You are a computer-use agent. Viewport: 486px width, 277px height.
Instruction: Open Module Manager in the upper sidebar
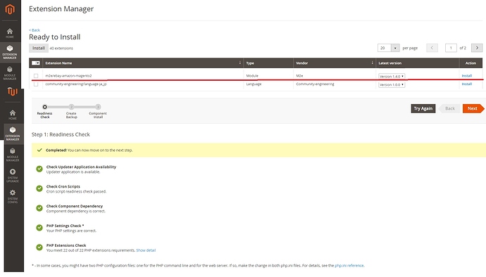10,73
